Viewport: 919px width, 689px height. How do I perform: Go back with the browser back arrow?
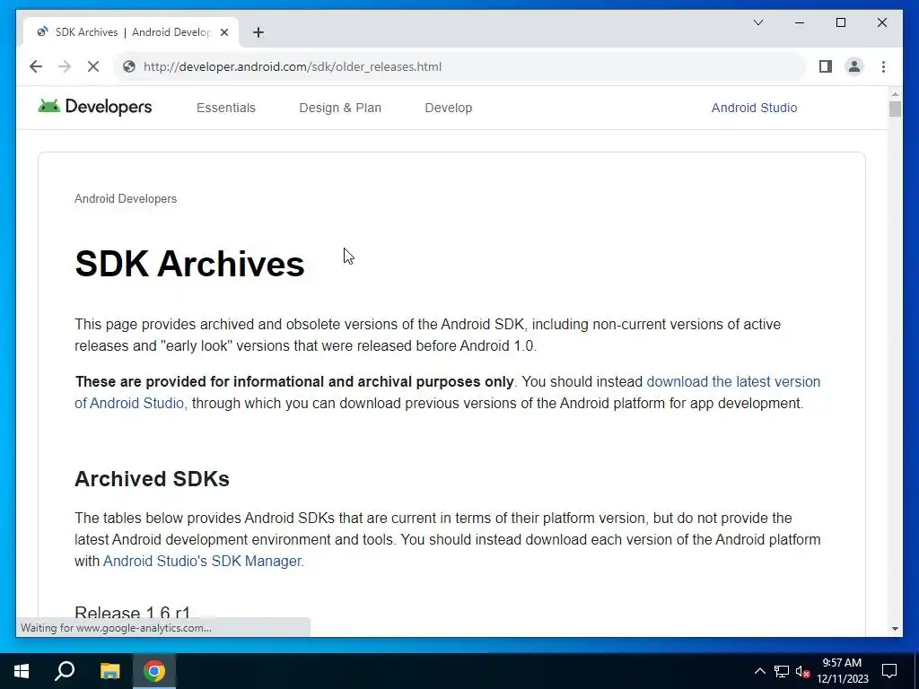pos(36,66)
